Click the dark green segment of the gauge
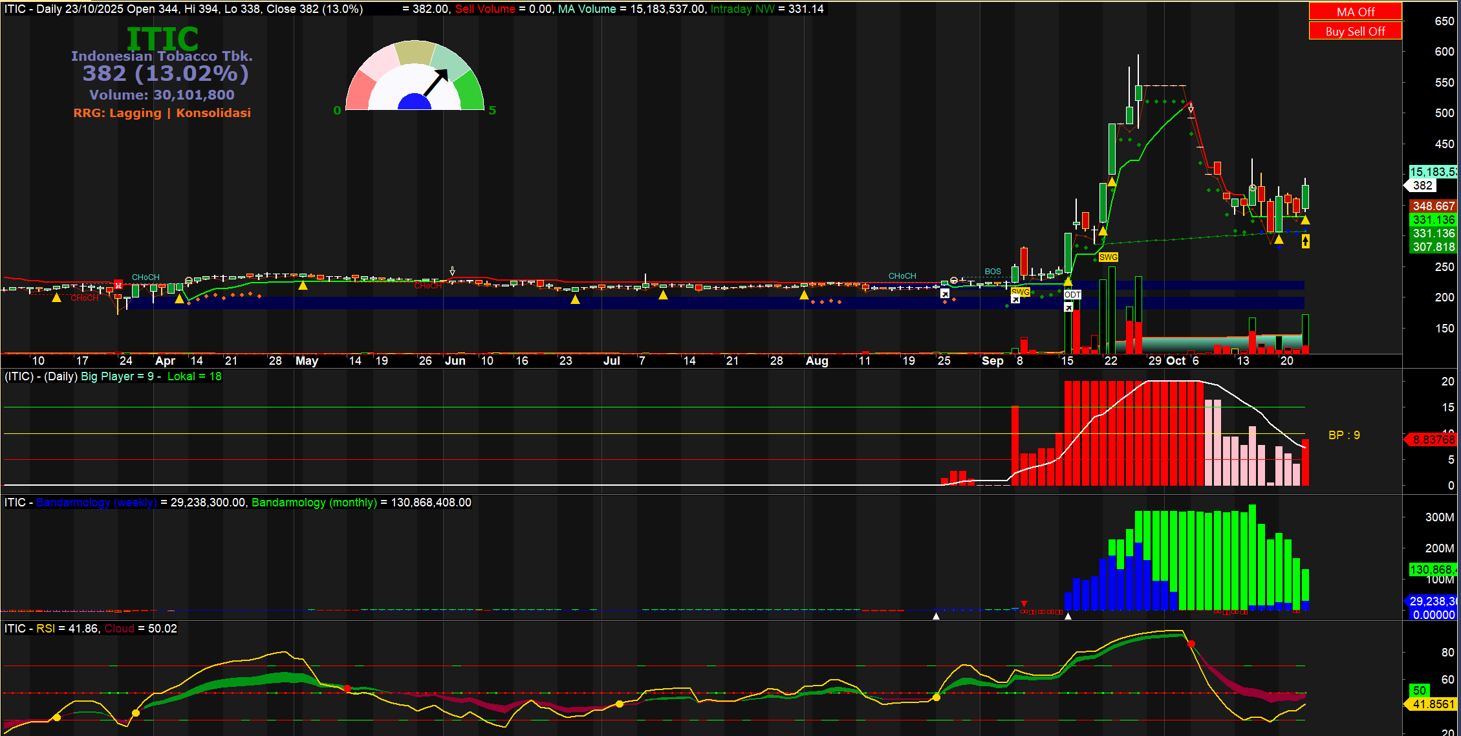Image resolution: width=1461 pixels, height=736 pixels. tap(470, 91)
